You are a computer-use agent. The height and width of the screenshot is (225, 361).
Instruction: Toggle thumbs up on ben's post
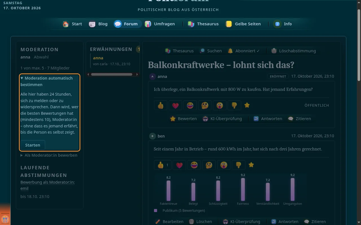163,165
